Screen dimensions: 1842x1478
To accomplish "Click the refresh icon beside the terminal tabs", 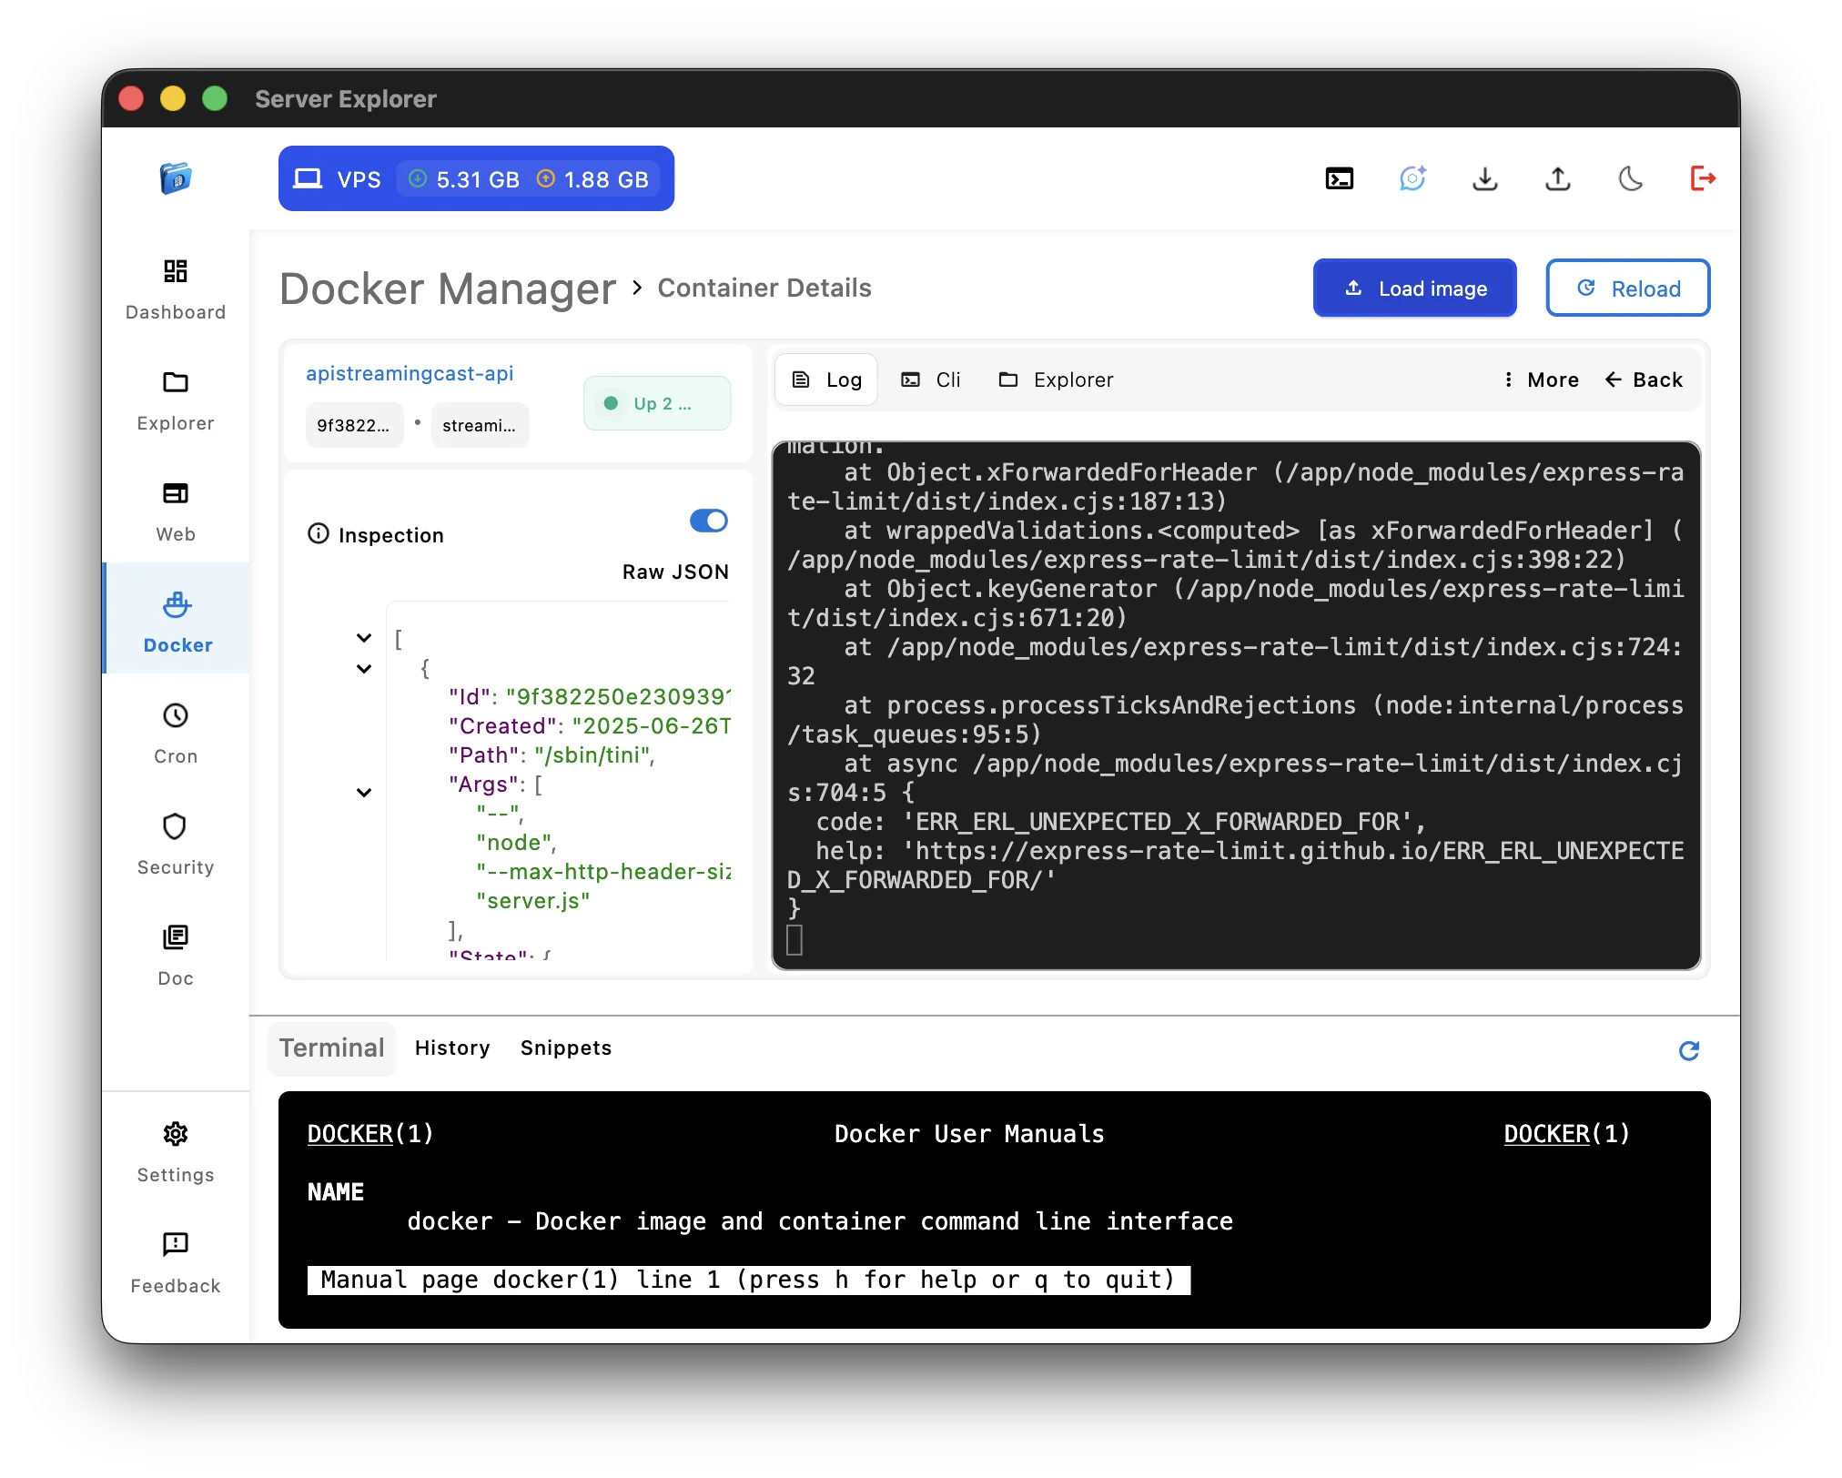I will pos(1689,1051).
